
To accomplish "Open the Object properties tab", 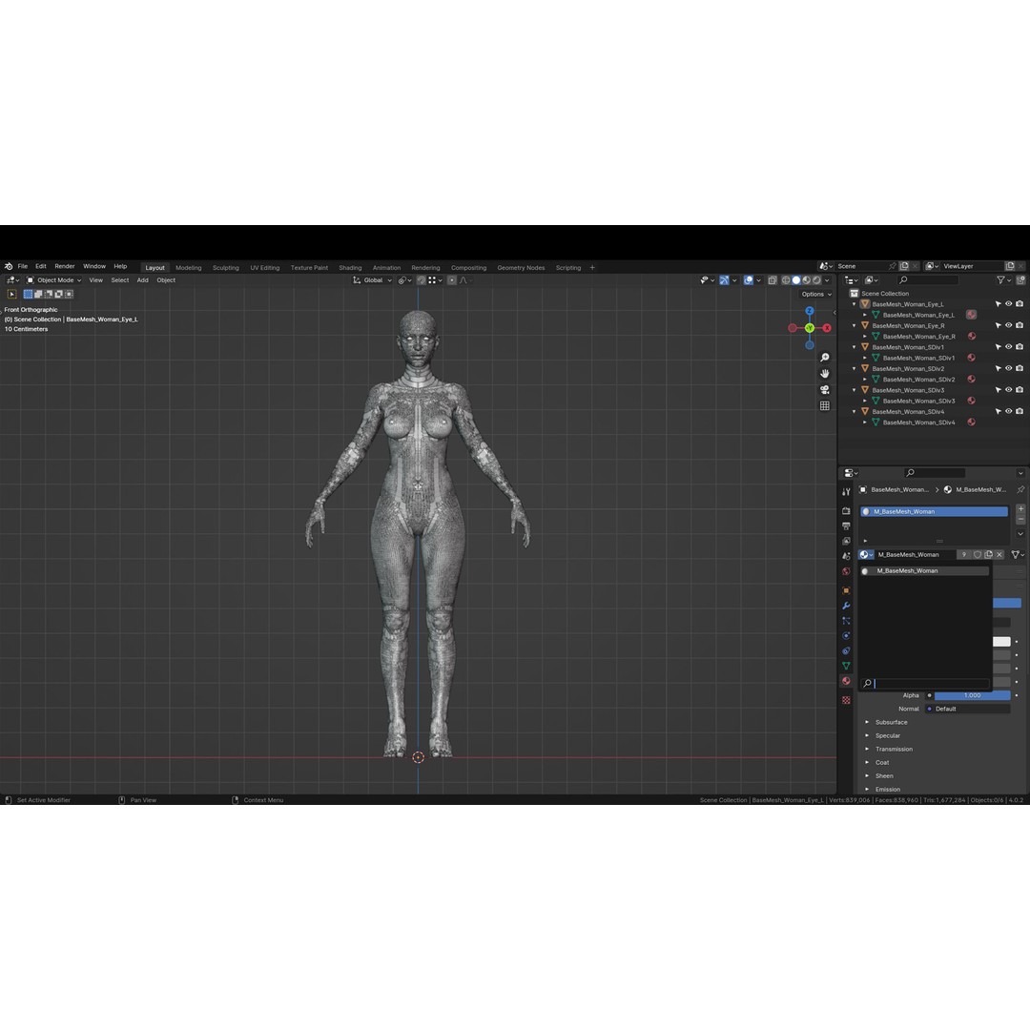I will [846, 590].
